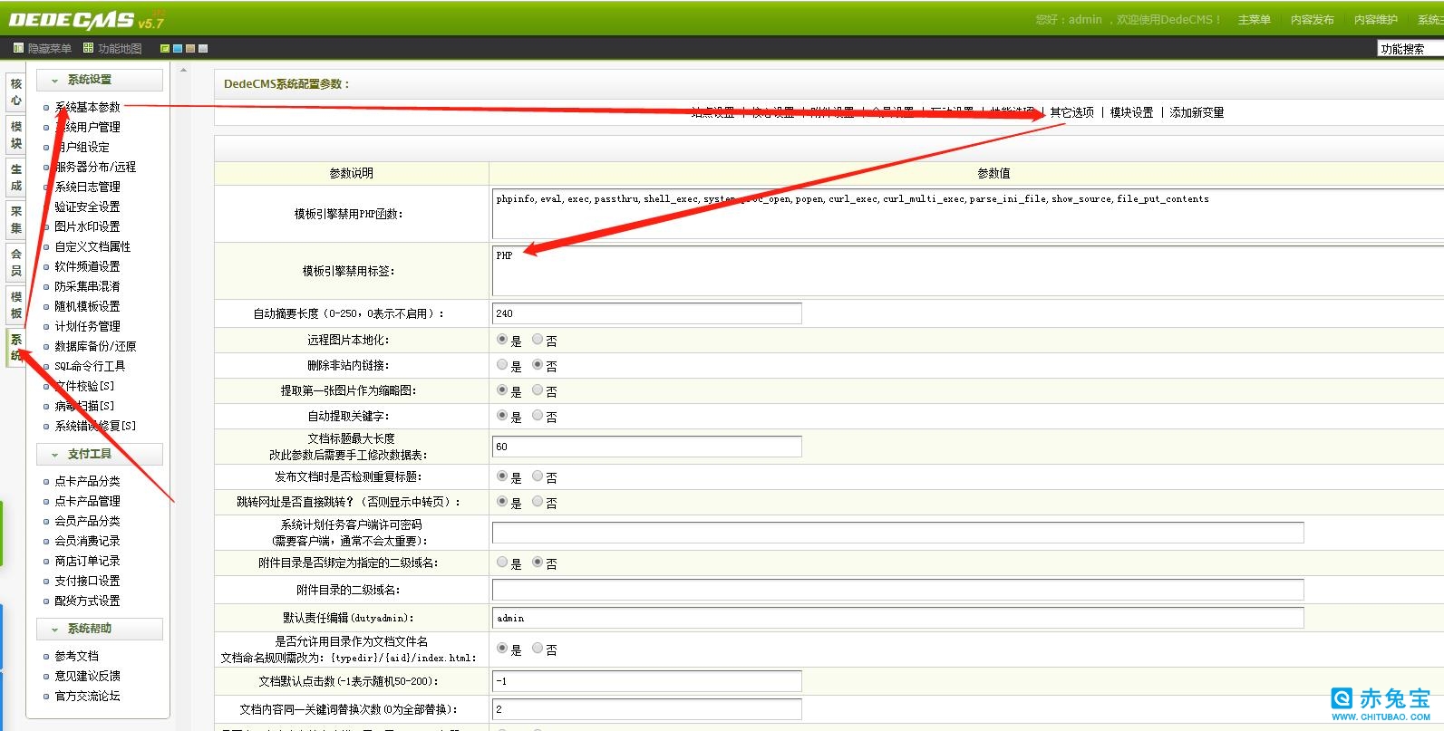Screen dimensions: 1444x731
Task: Select the green theme skin swatch
Action: pyautogui.click(x=165, y=48)
